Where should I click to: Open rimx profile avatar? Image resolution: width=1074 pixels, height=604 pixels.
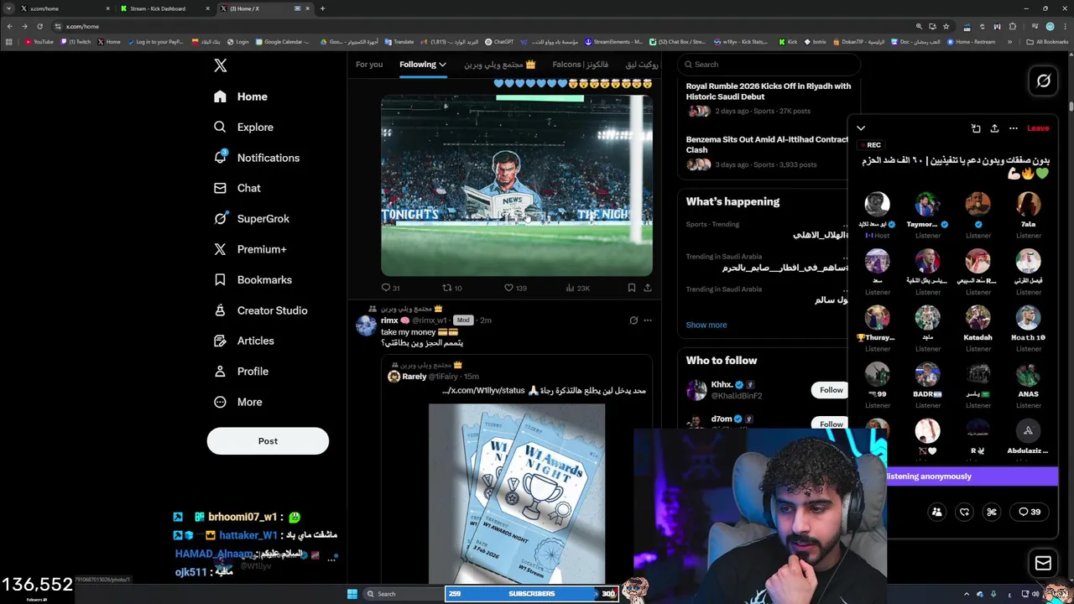pyautogui.click(x=366, y=325)
